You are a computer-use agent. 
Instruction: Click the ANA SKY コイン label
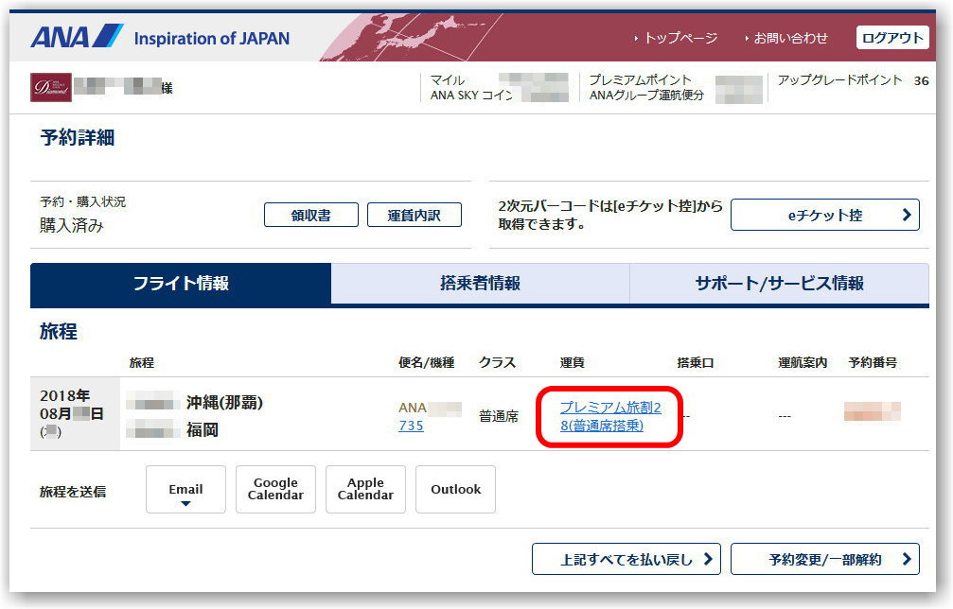(x=471, y=96)
